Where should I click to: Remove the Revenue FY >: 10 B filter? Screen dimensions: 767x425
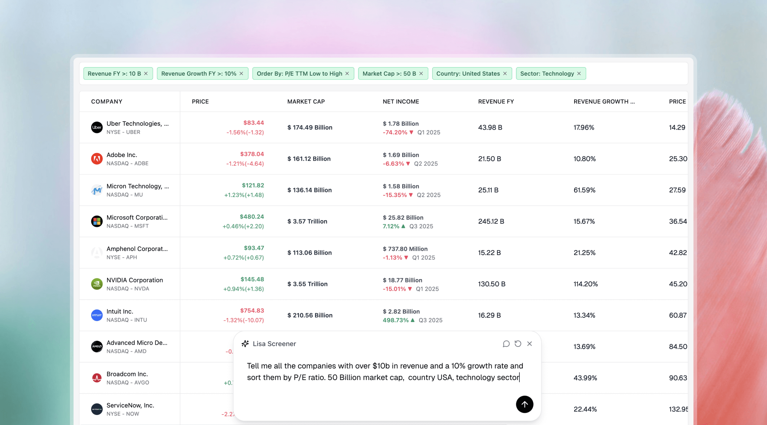[146, 73]
